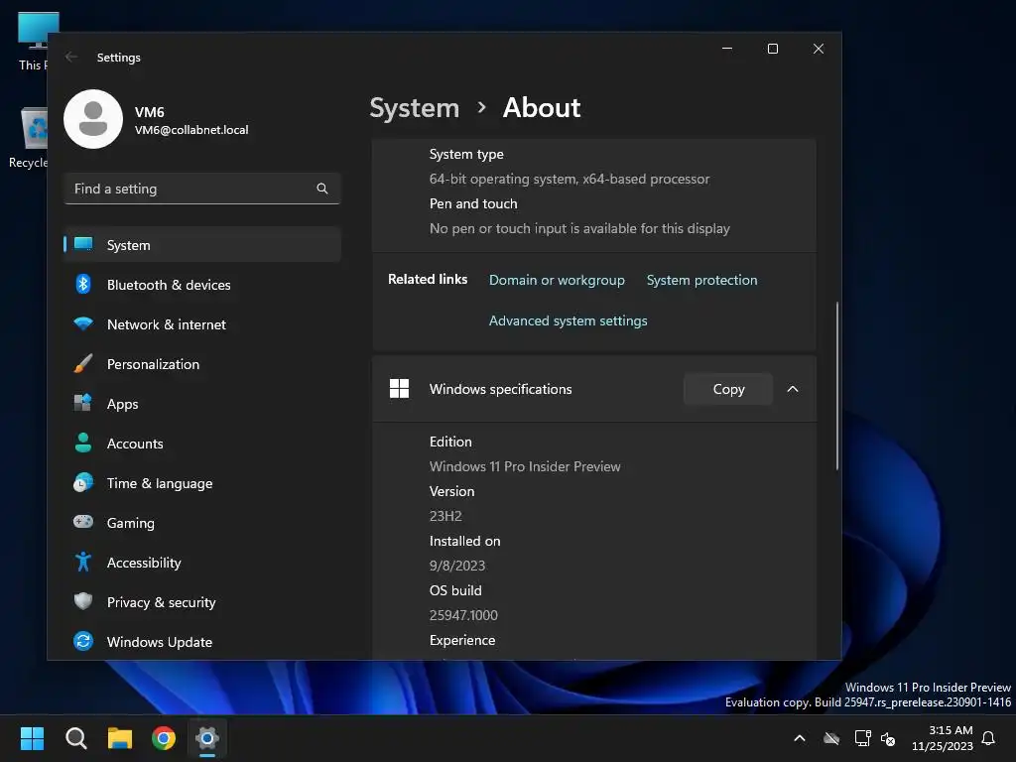Click the Settings gear on taskbar
Viewport: 1016px width, 762px height.
click(x=207, y=738)
